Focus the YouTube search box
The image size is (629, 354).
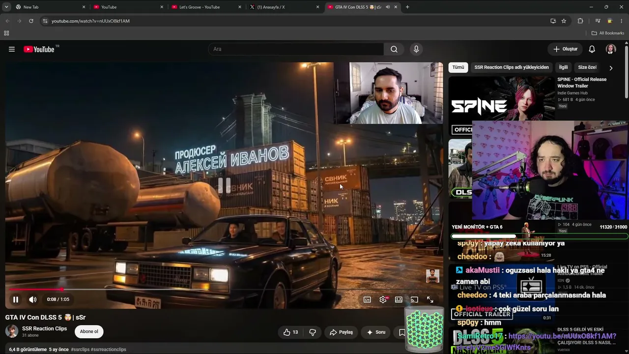tap(296, 49)
